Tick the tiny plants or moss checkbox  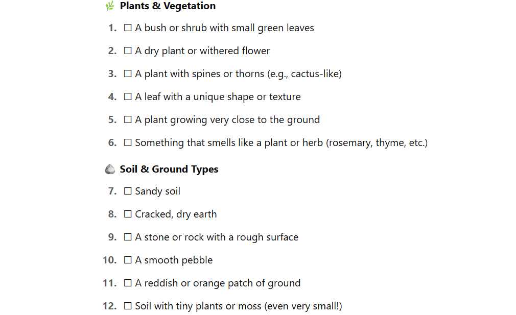tap(128, 306)
